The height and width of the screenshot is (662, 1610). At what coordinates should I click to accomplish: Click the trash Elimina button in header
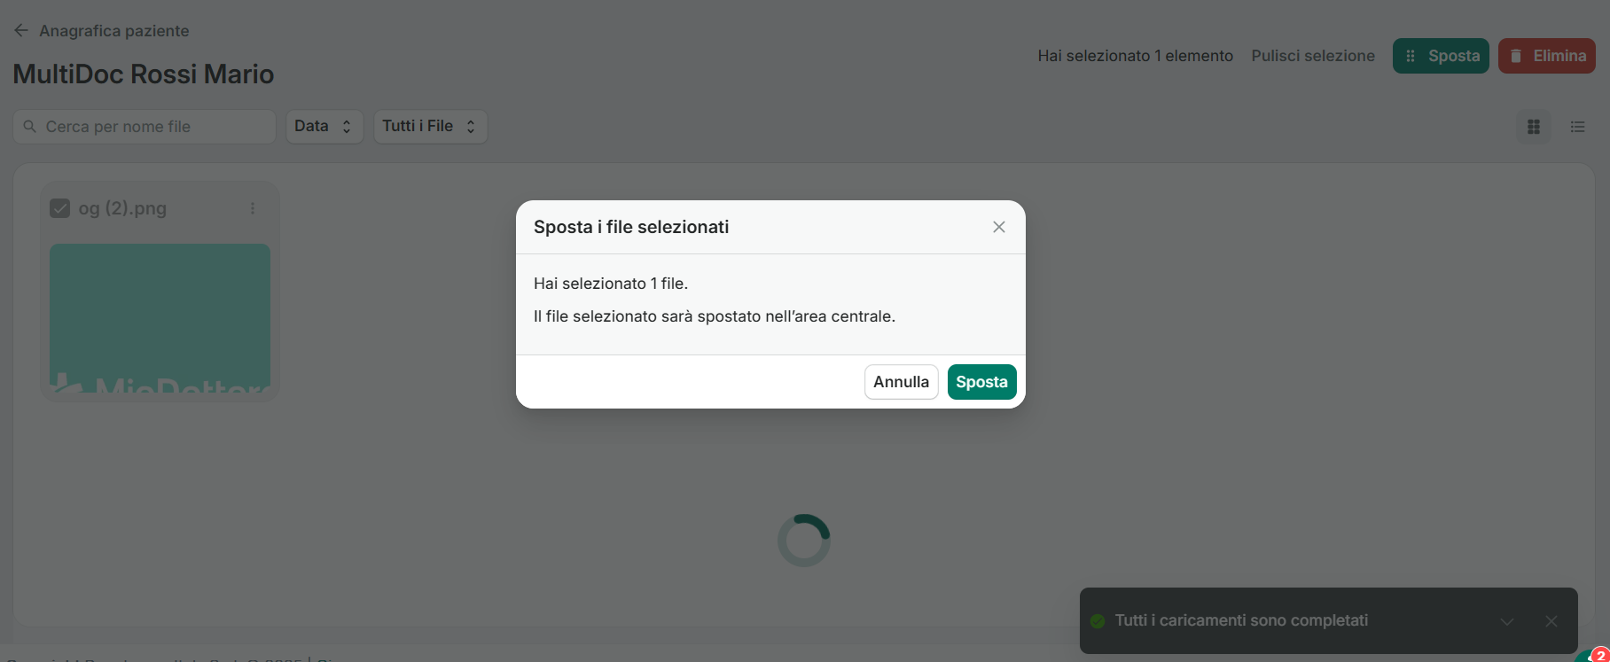(x=1546, y=56)
